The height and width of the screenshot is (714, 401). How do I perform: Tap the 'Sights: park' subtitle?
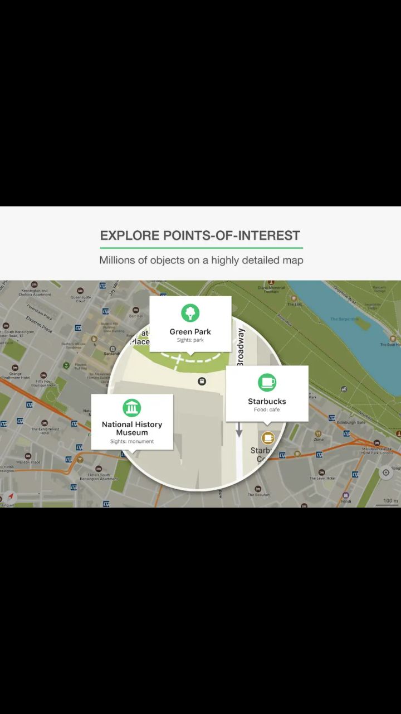pos(190,340)
